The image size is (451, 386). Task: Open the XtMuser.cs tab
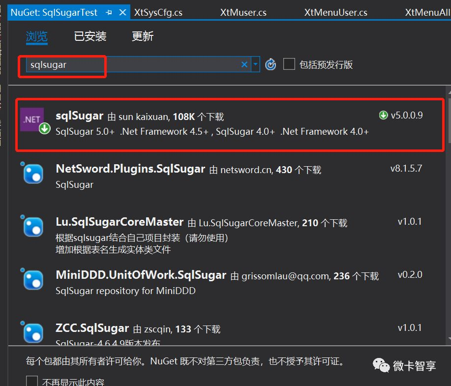pos(243,12)
